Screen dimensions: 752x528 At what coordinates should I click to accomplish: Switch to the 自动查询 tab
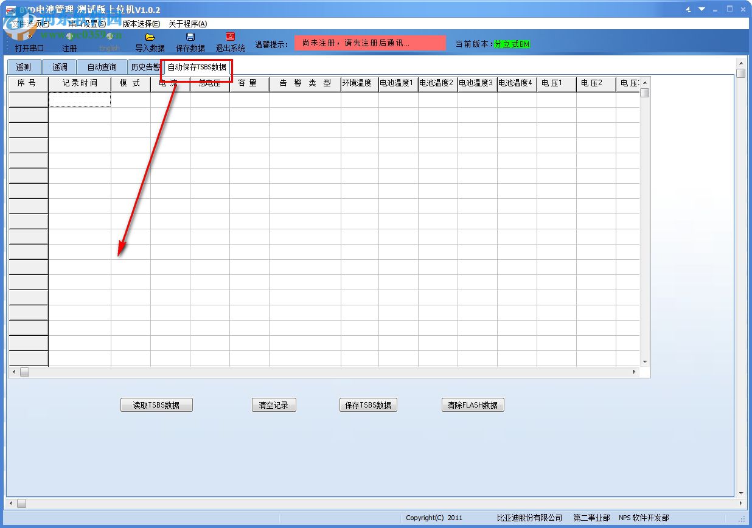click(102, 67)
